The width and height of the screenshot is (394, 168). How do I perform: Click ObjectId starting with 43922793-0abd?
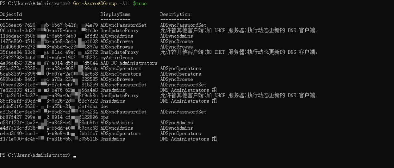click(49, 58)
